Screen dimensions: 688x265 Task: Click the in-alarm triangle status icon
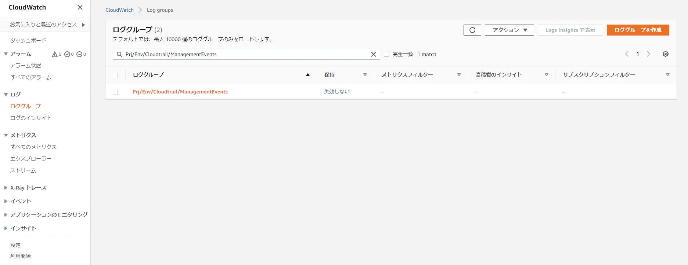pos(55,54)
